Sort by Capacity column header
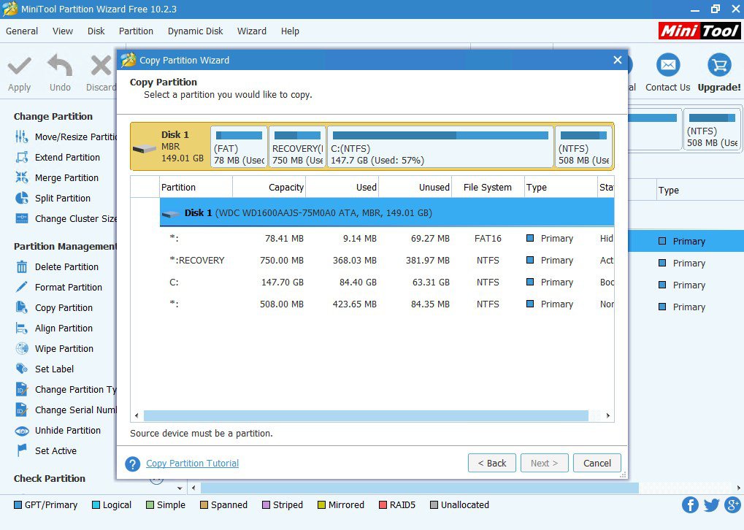 (269, 188)
